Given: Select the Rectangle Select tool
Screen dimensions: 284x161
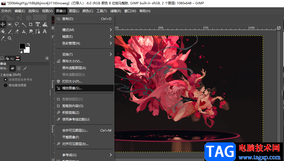Looking at the screenshot, I should coord(10,24).
